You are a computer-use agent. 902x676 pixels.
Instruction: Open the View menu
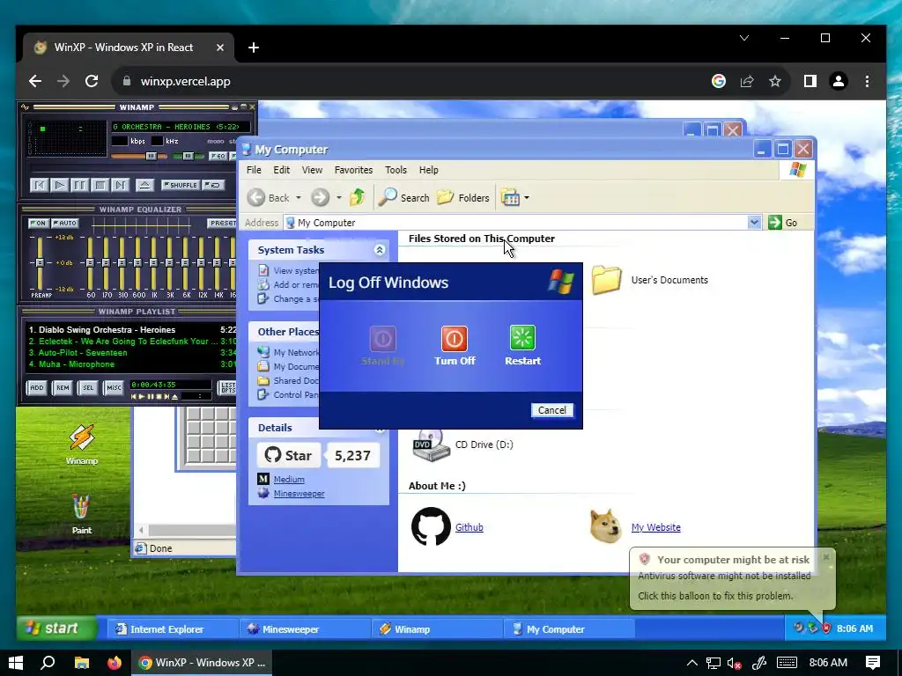coord(312,170)
